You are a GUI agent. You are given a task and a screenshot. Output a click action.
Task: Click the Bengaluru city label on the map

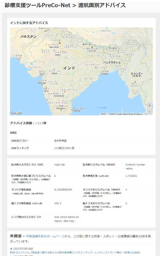click(x=61, y=108)
